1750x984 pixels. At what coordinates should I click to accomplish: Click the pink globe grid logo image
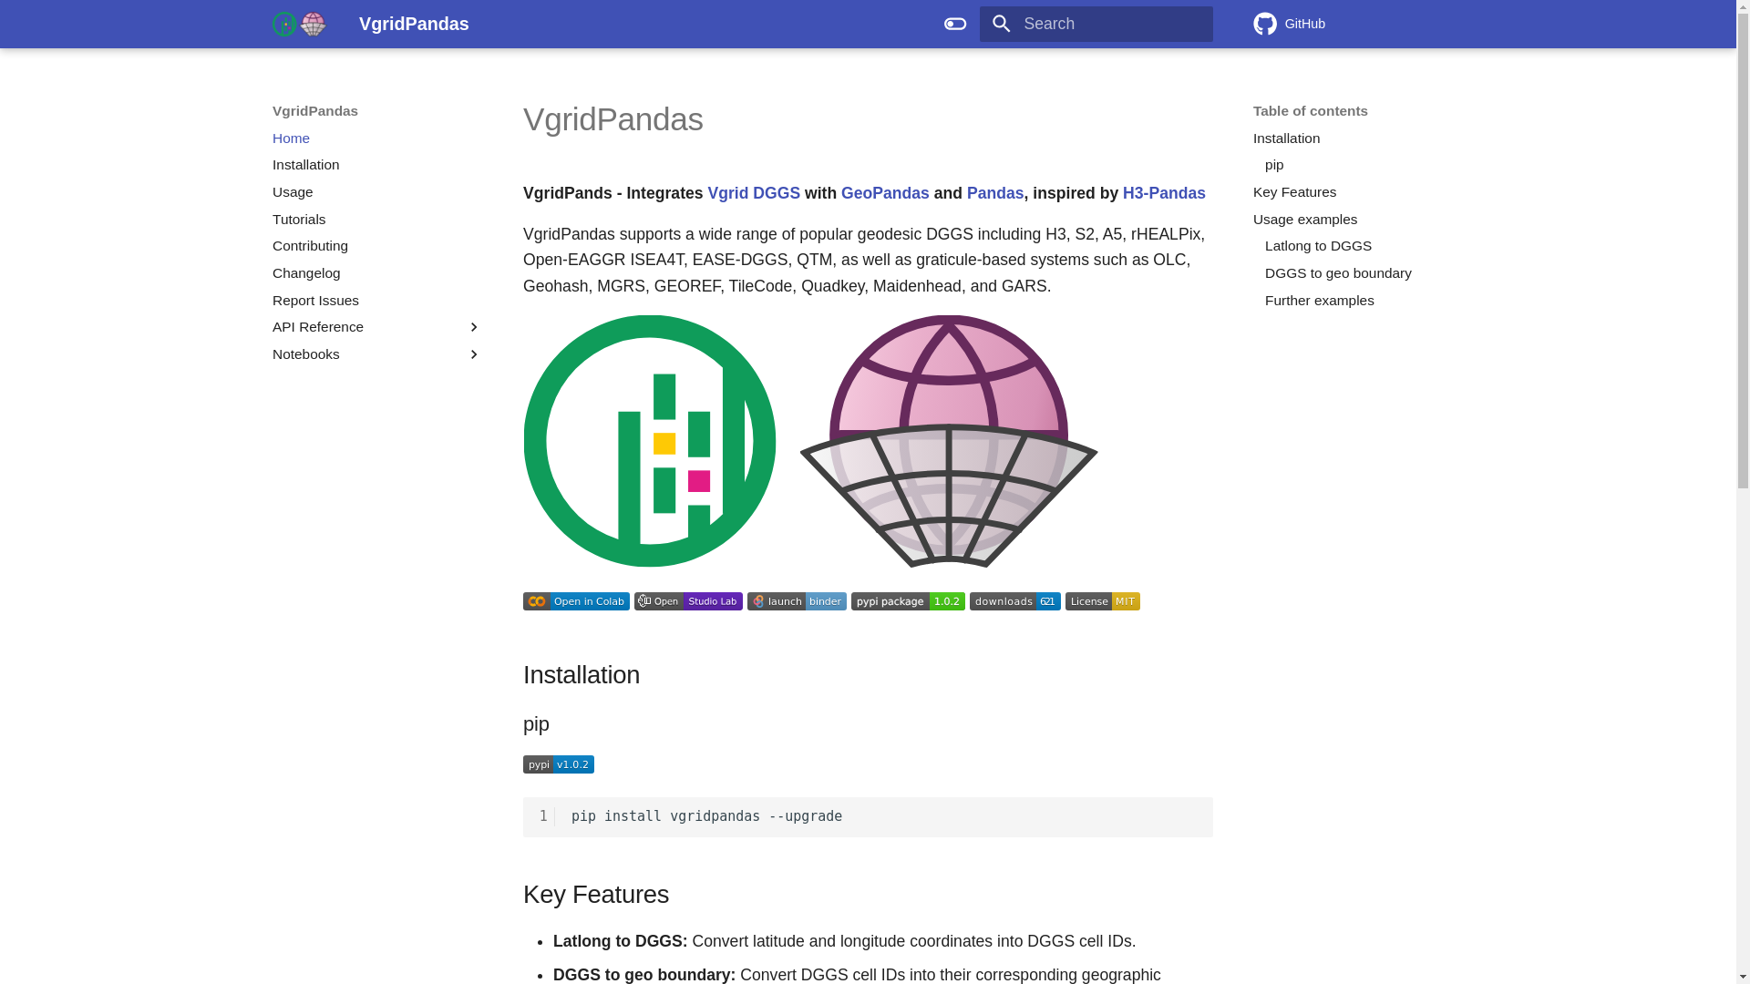tap(949, 441)
